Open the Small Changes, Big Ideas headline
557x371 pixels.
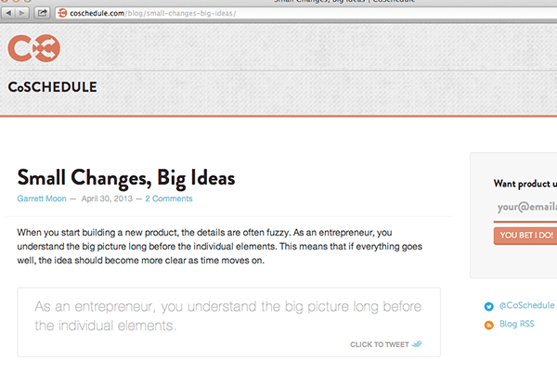pyautogui.click(x=126, y=177)
